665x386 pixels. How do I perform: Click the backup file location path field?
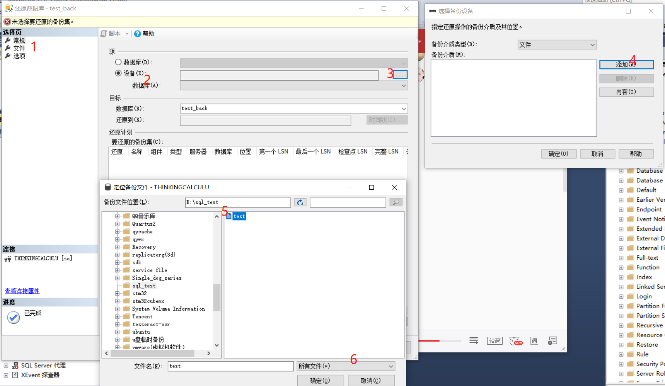tap(238, 202)
